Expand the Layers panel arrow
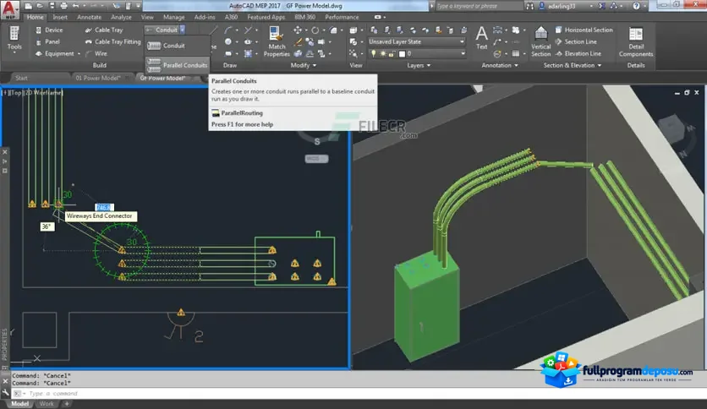The width and height of the screenshot is (707, 409). tap(429, 65)
